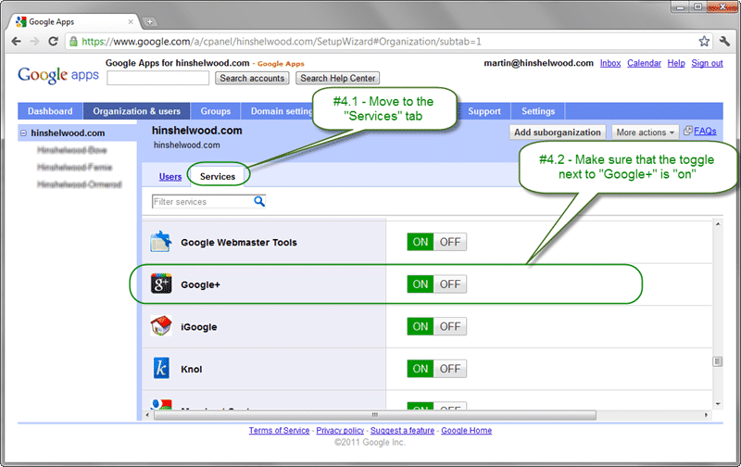Open the Domain settings tab
741x467 pixels.
tap(282, 111)
